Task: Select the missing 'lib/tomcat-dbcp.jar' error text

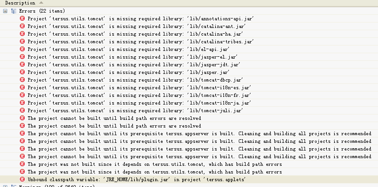Action: coord(135,80)
